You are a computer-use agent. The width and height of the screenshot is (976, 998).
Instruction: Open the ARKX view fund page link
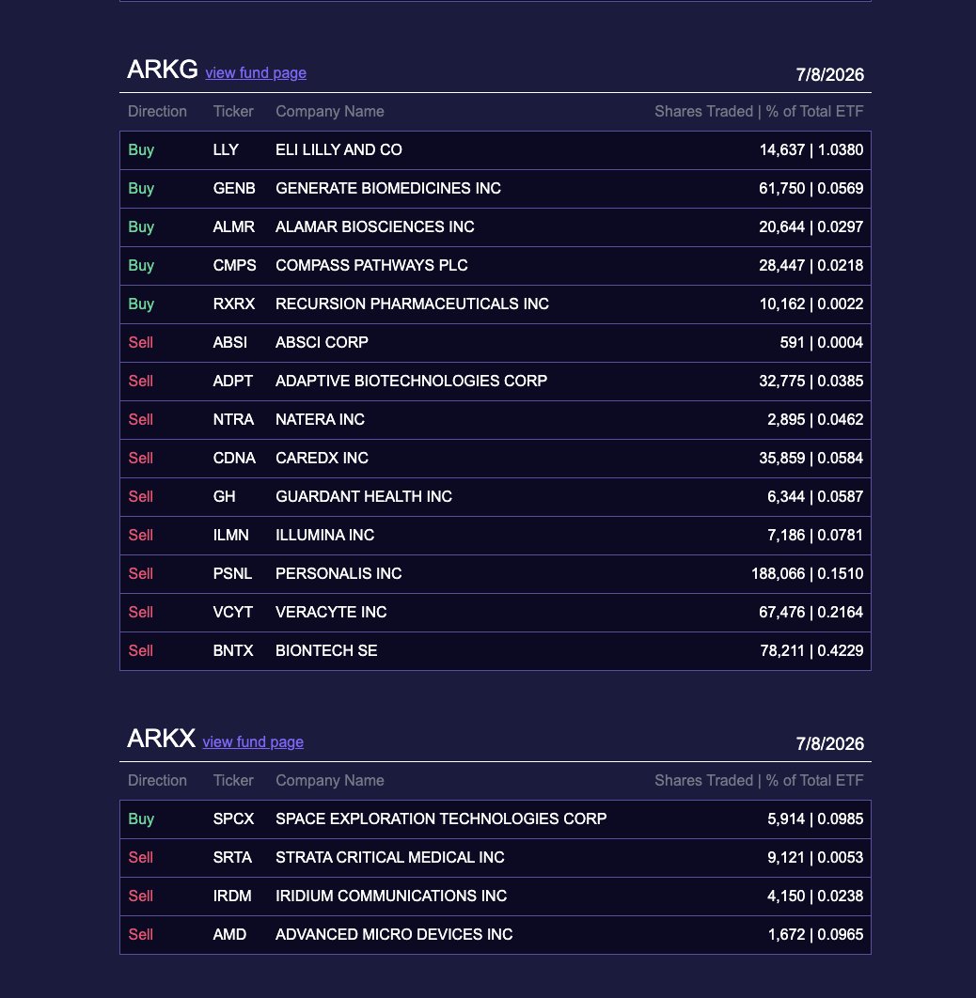[x=253, y=742]
